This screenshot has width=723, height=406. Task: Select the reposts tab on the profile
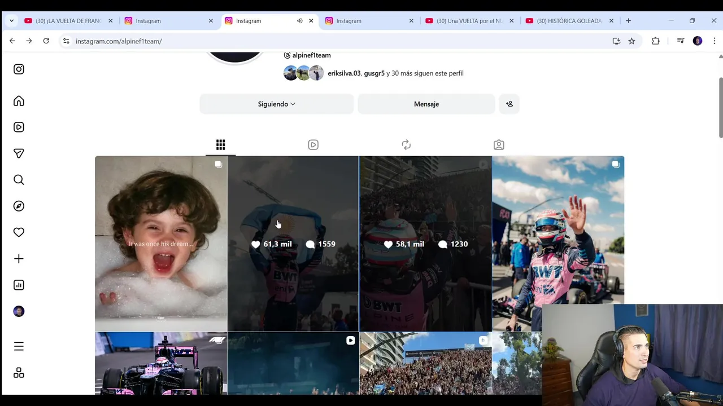[x=406, y=145]
